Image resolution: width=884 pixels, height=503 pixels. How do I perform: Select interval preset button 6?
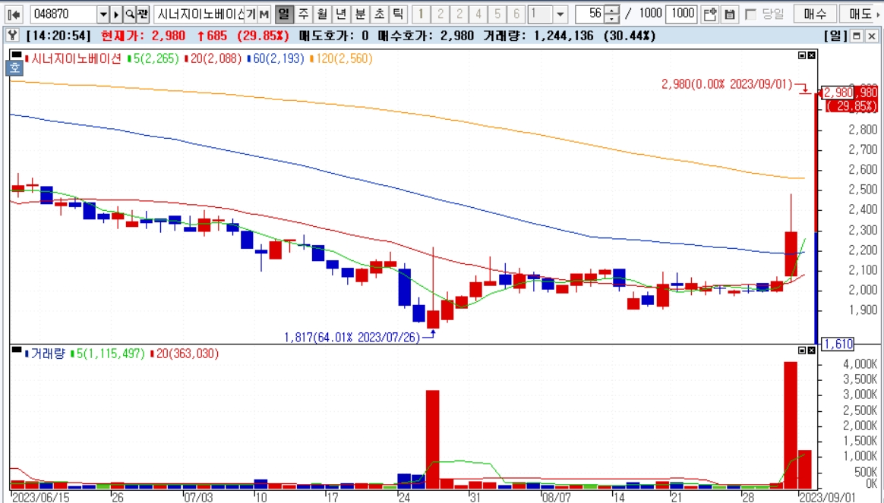pos(516,14)
